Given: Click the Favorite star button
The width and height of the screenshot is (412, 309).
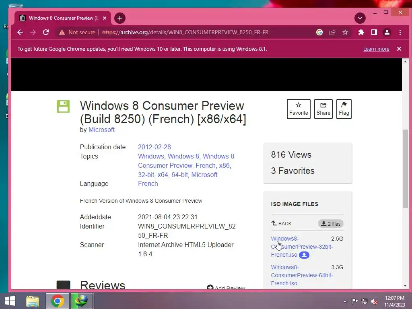Looking at the screenshot, I should coord(299,109).
